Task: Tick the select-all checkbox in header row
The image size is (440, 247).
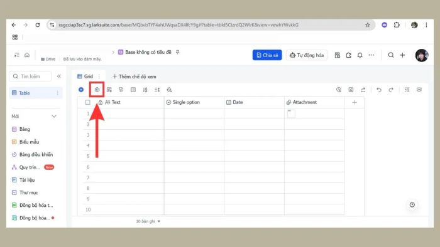Action: tap(88, 102)
